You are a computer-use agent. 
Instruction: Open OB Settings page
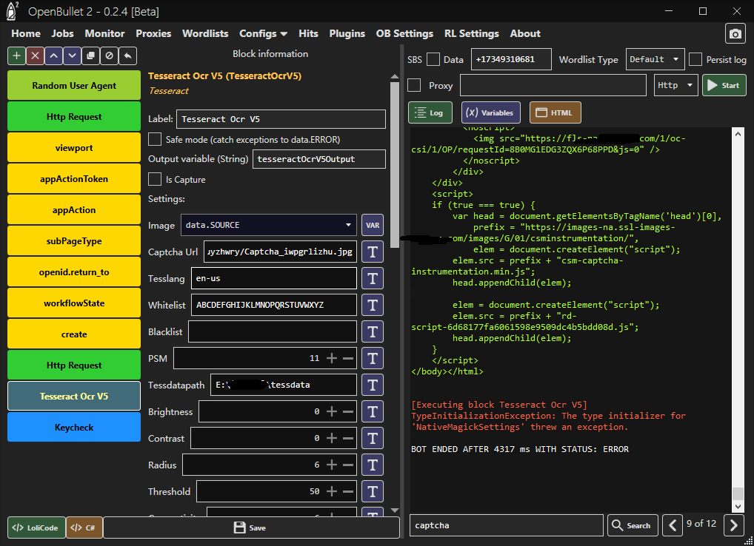[x=404, y=33]
